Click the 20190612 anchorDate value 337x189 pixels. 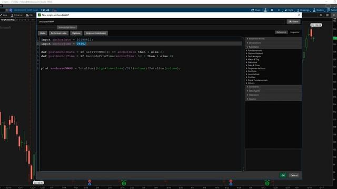click(x=84, y=40)
